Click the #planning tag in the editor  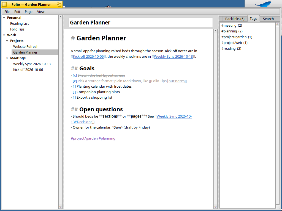point(107,138)
